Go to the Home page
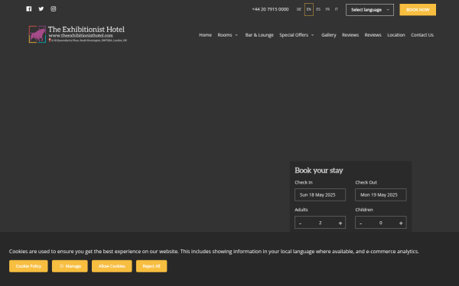The width and height of the screenshot is (459, 286). pyautogui.click(x=205, y=35)
